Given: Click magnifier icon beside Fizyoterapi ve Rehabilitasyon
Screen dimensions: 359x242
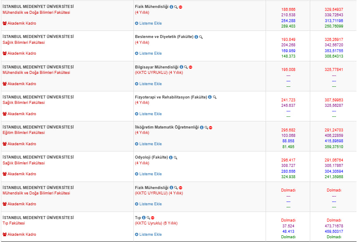Looking at the screenshot, I should (215, 97).
